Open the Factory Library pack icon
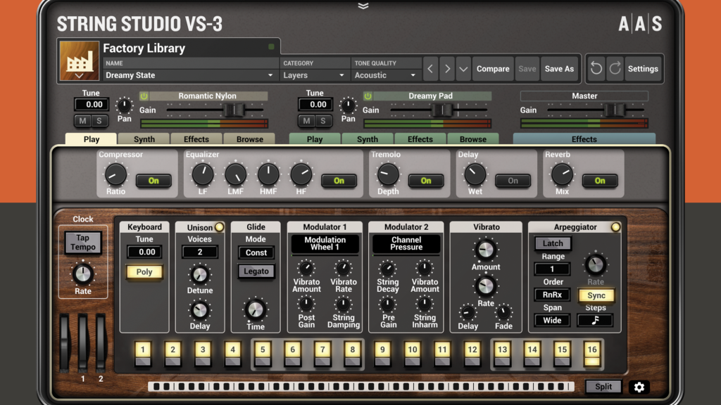Viewport: 721px width, 405px height. coord(79,60)
